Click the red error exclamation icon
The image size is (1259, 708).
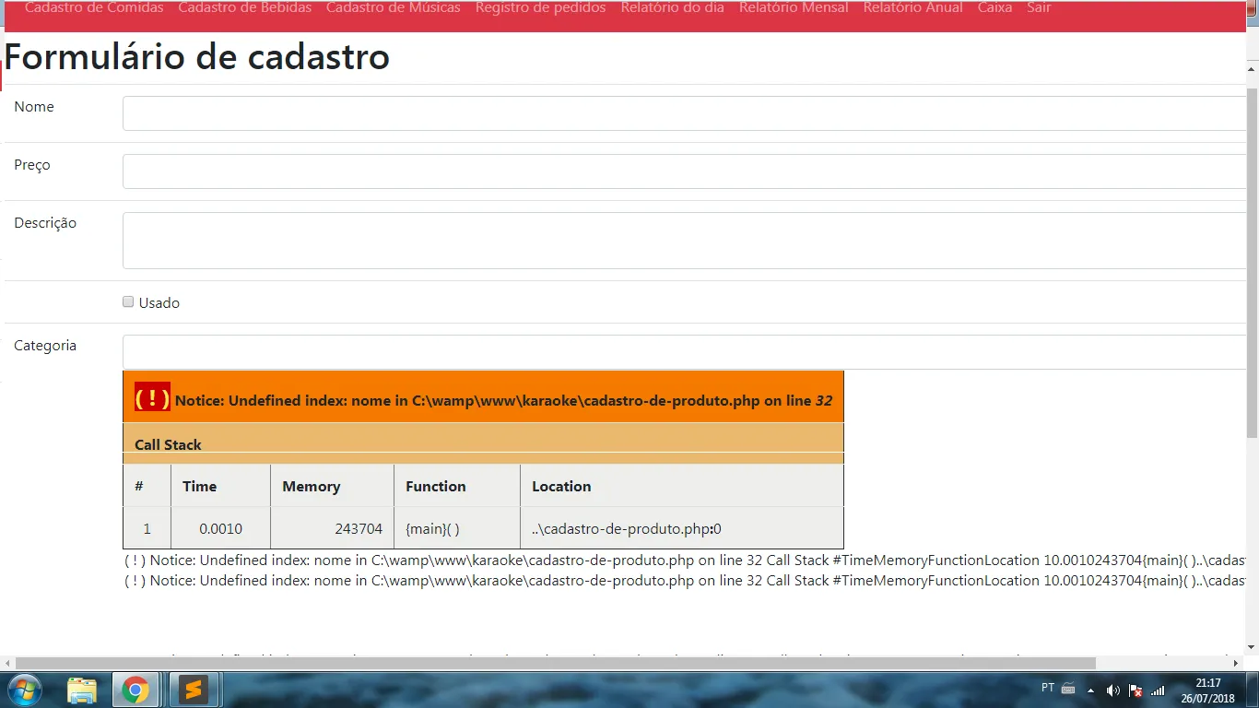click(x=152, y=398)
